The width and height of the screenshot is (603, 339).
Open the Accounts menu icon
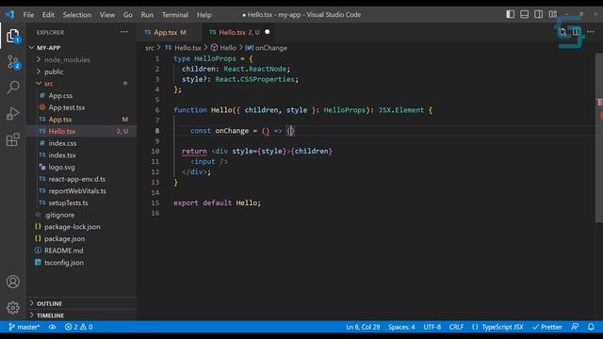click(x=12, y=282)
